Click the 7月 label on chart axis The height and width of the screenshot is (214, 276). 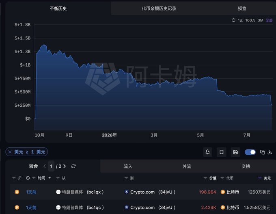tap(247, 135)
